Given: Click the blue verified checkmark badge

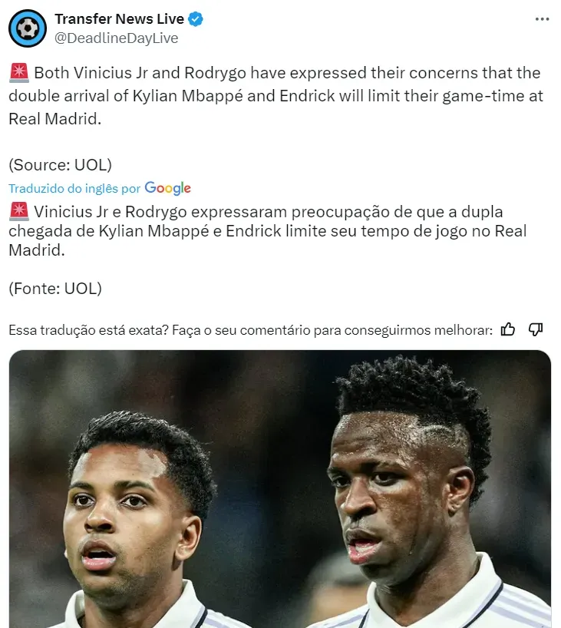Looking at the screenshot, I should click(196, 19).
